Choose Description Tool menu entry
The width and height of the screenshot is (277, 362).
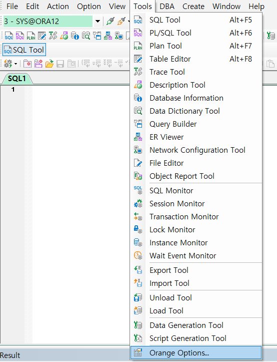(196, 85)
